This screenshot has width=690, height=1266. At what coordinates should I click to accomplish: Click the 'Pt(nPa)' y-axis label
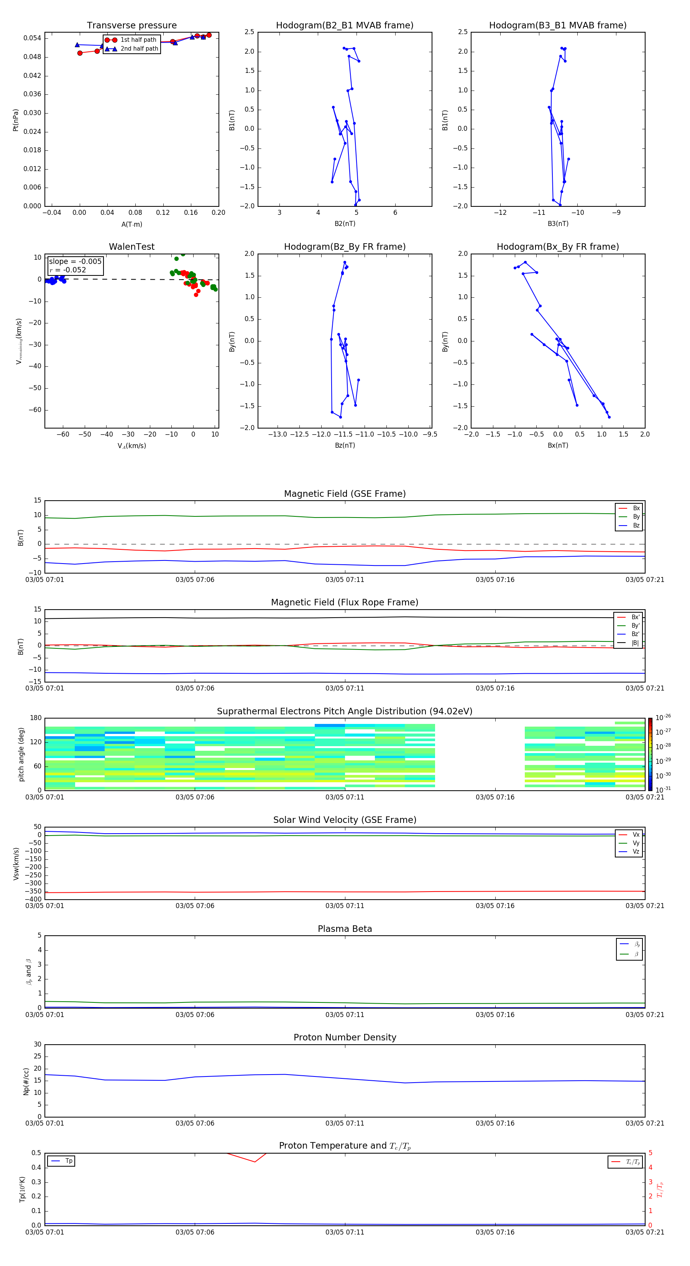coord(16,119)
